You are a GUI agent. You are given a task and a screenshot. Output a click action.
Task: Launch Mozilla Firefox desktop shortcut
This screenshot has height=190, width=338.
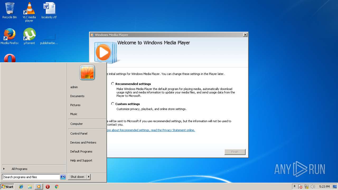[x=10, y=36]
